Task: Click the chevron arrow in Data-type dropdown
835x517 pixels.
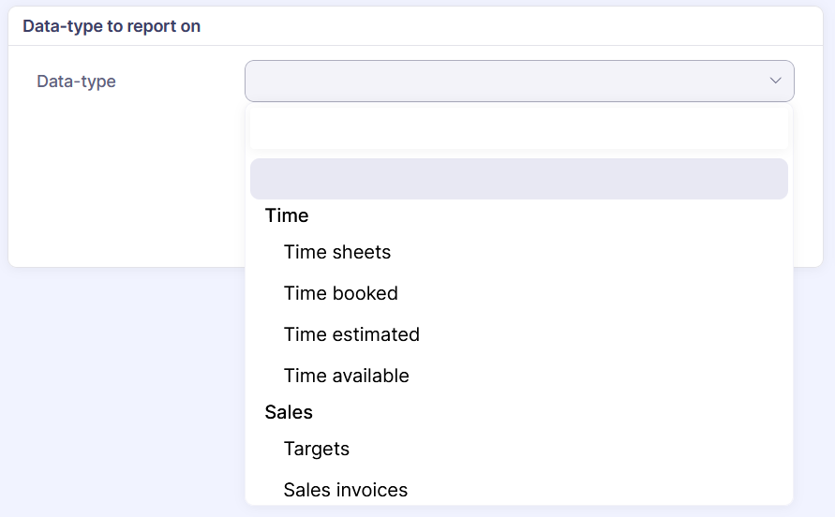Action: point(775,81)
